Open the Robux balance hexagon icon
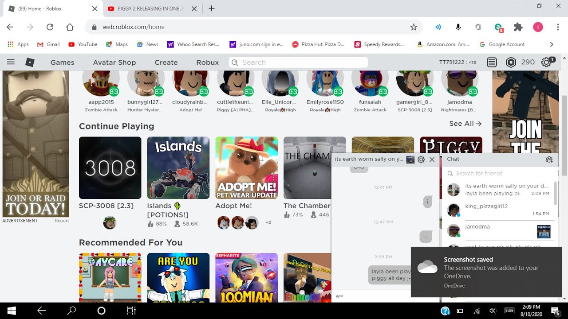The image size is (568, 319). [511, 62]
